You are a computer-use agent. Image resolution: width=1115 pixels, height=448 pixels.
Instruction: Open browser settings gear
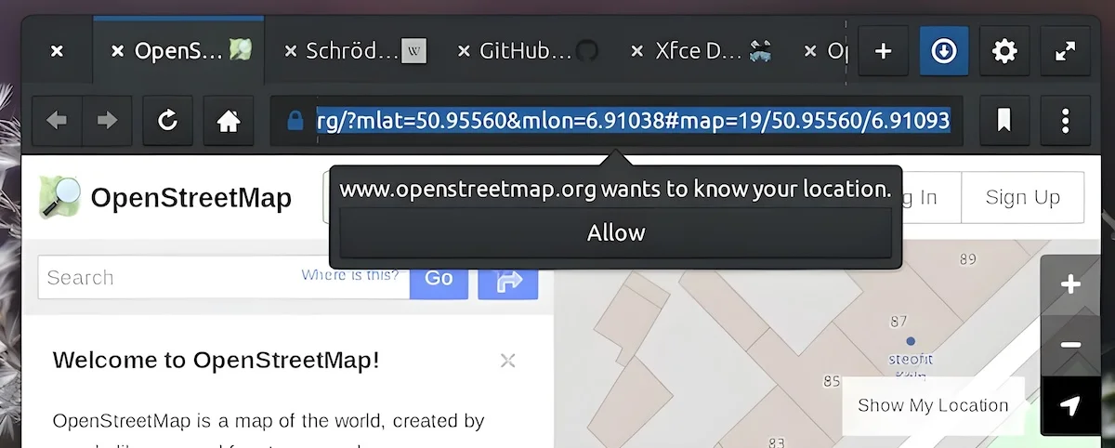click(x=1004, y=51)
